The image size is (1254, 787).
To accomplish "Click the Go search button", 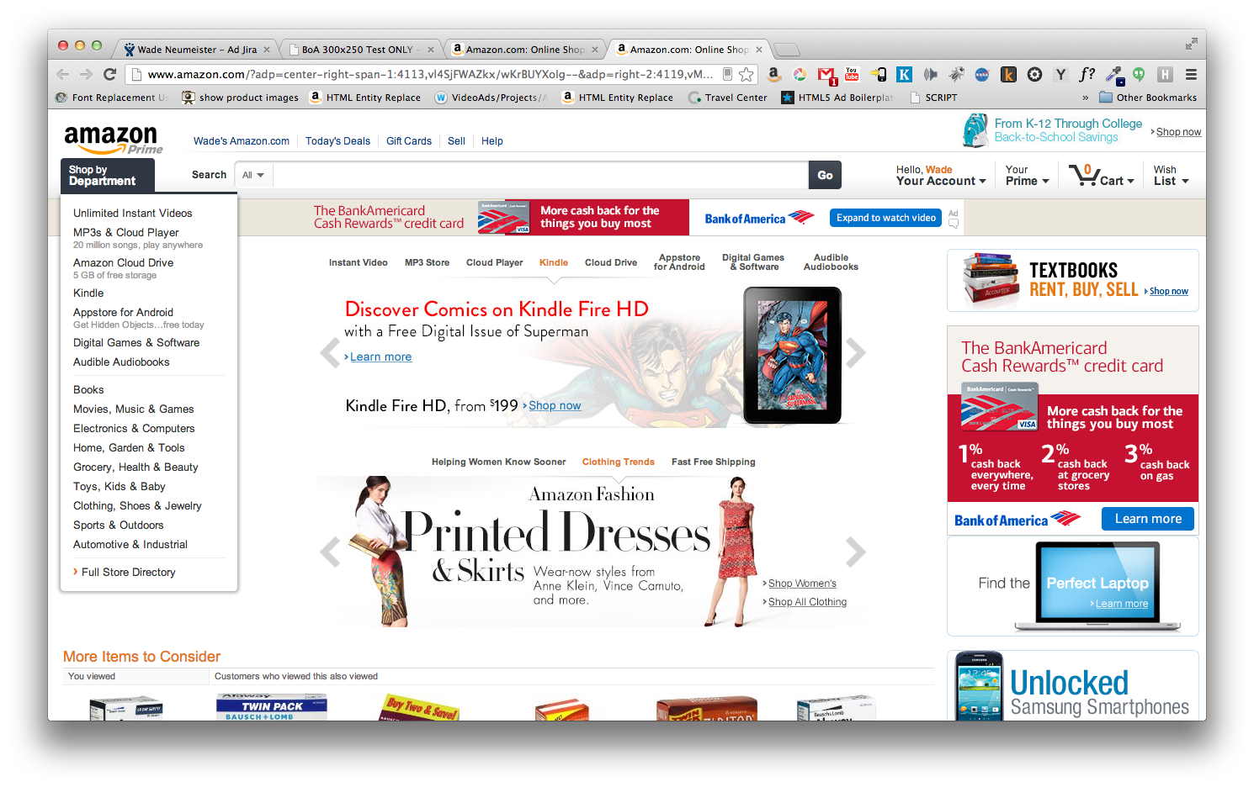I will (x=824, y=175).
